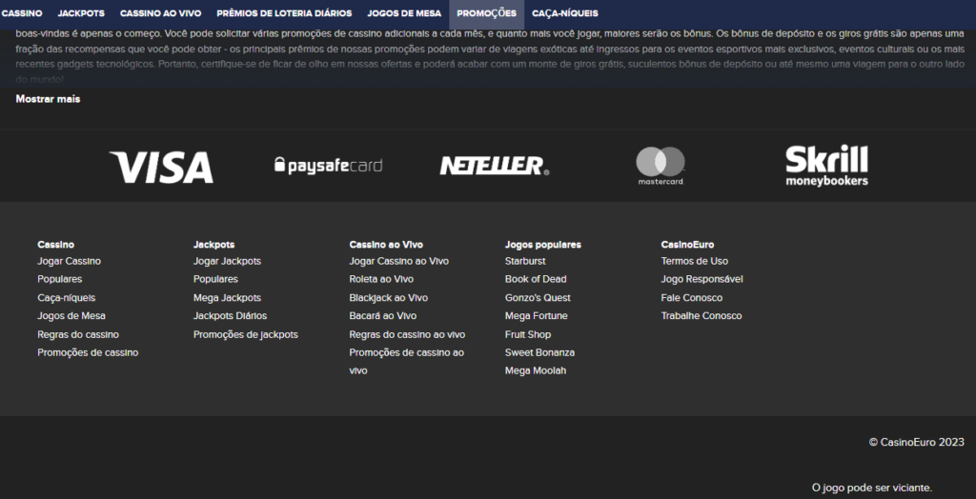The height and width of the screenshot is (499, 976).
Task: Open Jogar Jackpots footer link
Action: [x=227, y=261]
